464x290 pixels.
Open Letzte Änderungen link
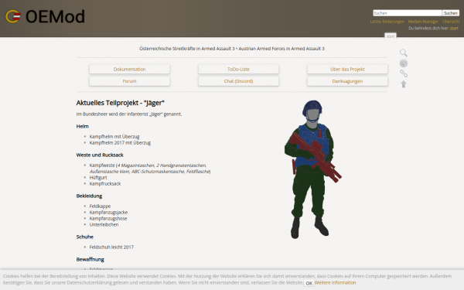[x=387, y=22]
